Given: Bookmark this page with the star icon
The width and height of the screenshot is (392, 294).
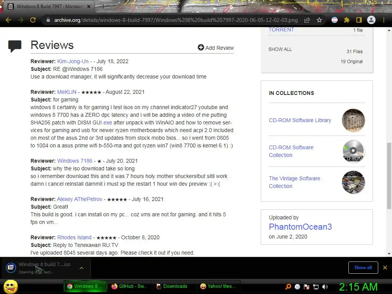Looking at the screenshot, I should click(319, 20).
